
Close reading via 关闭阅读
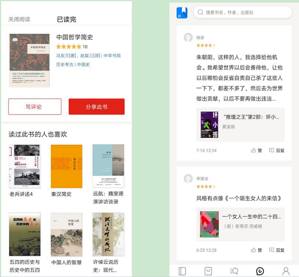[x=19, y=19]
